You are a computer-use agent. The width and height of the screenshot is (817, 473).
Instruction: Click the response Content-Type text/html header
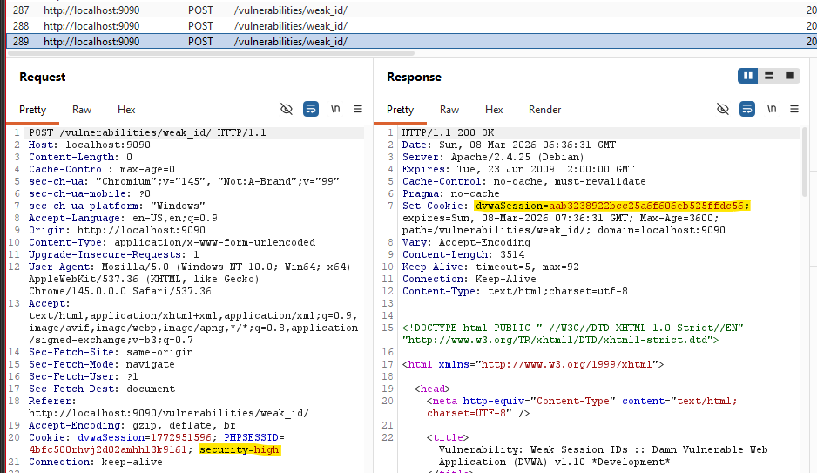515,291
